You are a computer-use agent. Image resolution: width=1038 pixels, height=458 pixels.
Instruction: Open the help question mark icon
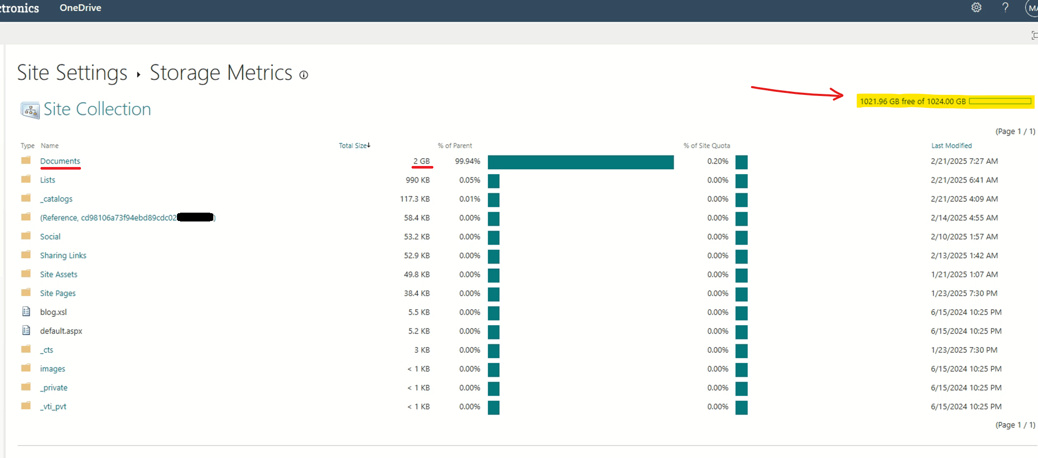[1005, 8]
